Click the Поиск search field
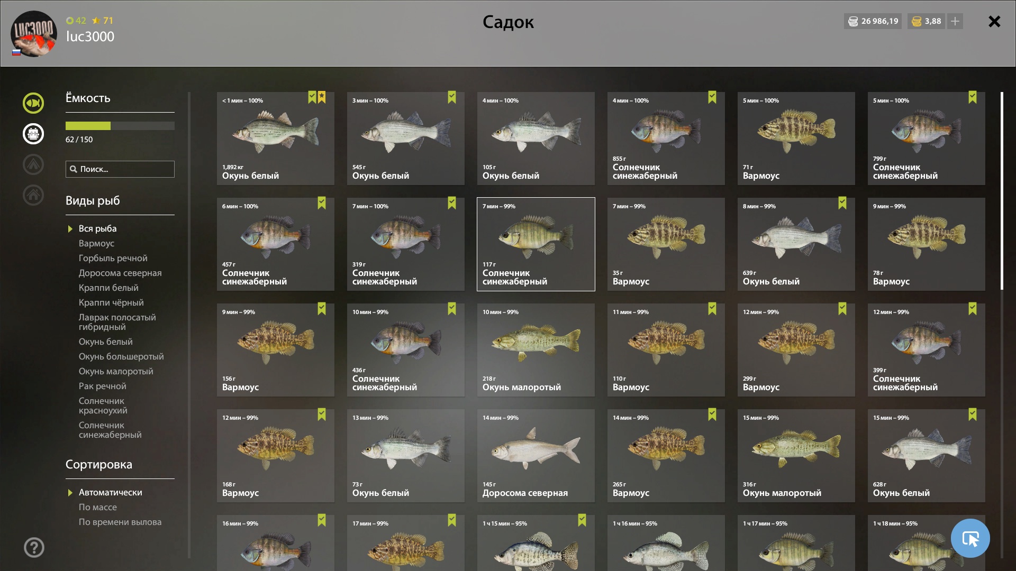 pyautogui.click(x=120, y=169)
